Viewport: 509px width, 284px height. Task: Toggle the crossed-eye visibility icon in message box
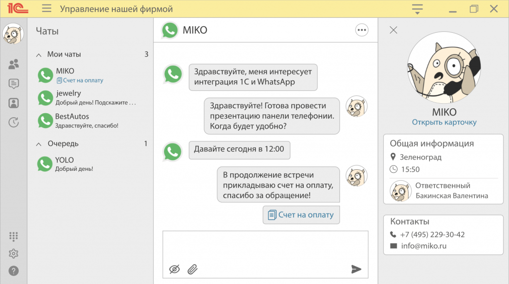pos(174,269)
